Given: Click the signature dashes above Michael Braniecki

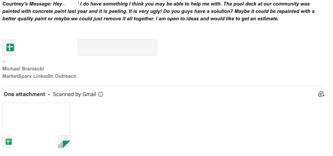Looking at the screenshot, I should click(x=4, y=61).
